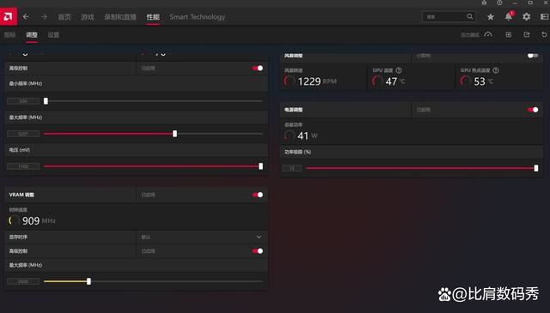Click the export profile icon
The image size is (550, 313).
click(x=527, y=34)
